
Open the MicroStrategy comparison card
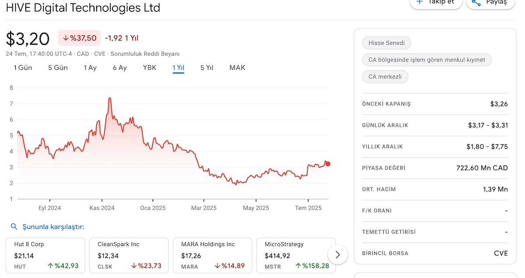click(296, 255)
